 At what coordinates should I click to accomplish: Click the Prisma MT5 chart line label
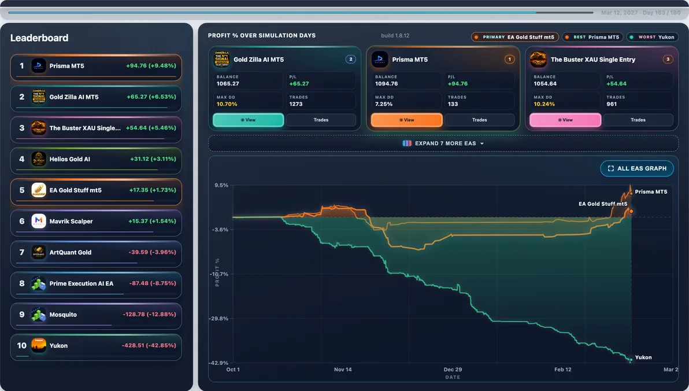pyautogui.click(x=651, y=192)
